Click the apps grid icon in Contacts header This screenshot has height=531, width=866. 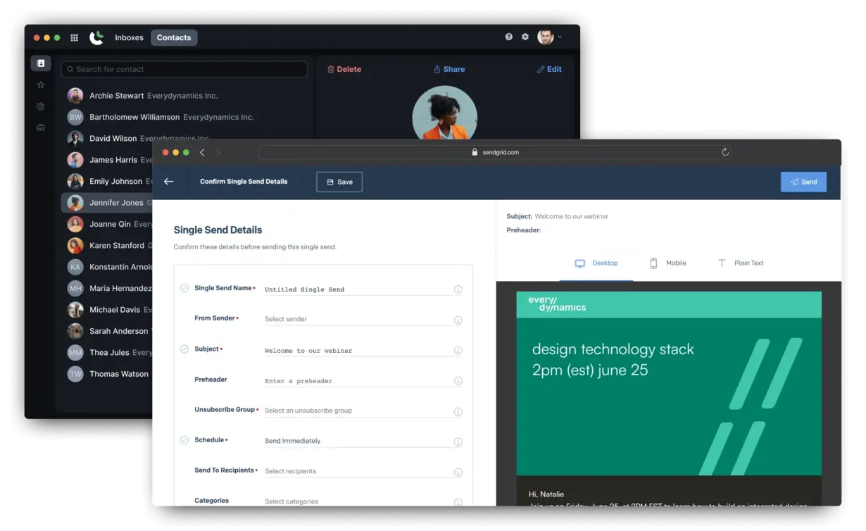pyautogui.click(x=74, y=38)
